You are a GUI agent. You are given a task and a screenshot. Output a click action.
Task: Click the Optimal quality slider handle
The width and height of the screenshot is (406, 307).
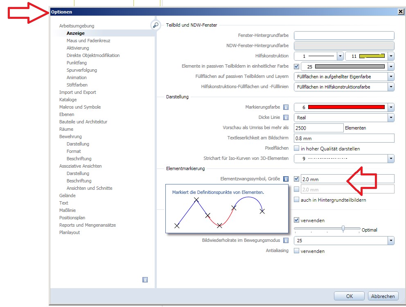click(x=343, y=229)
